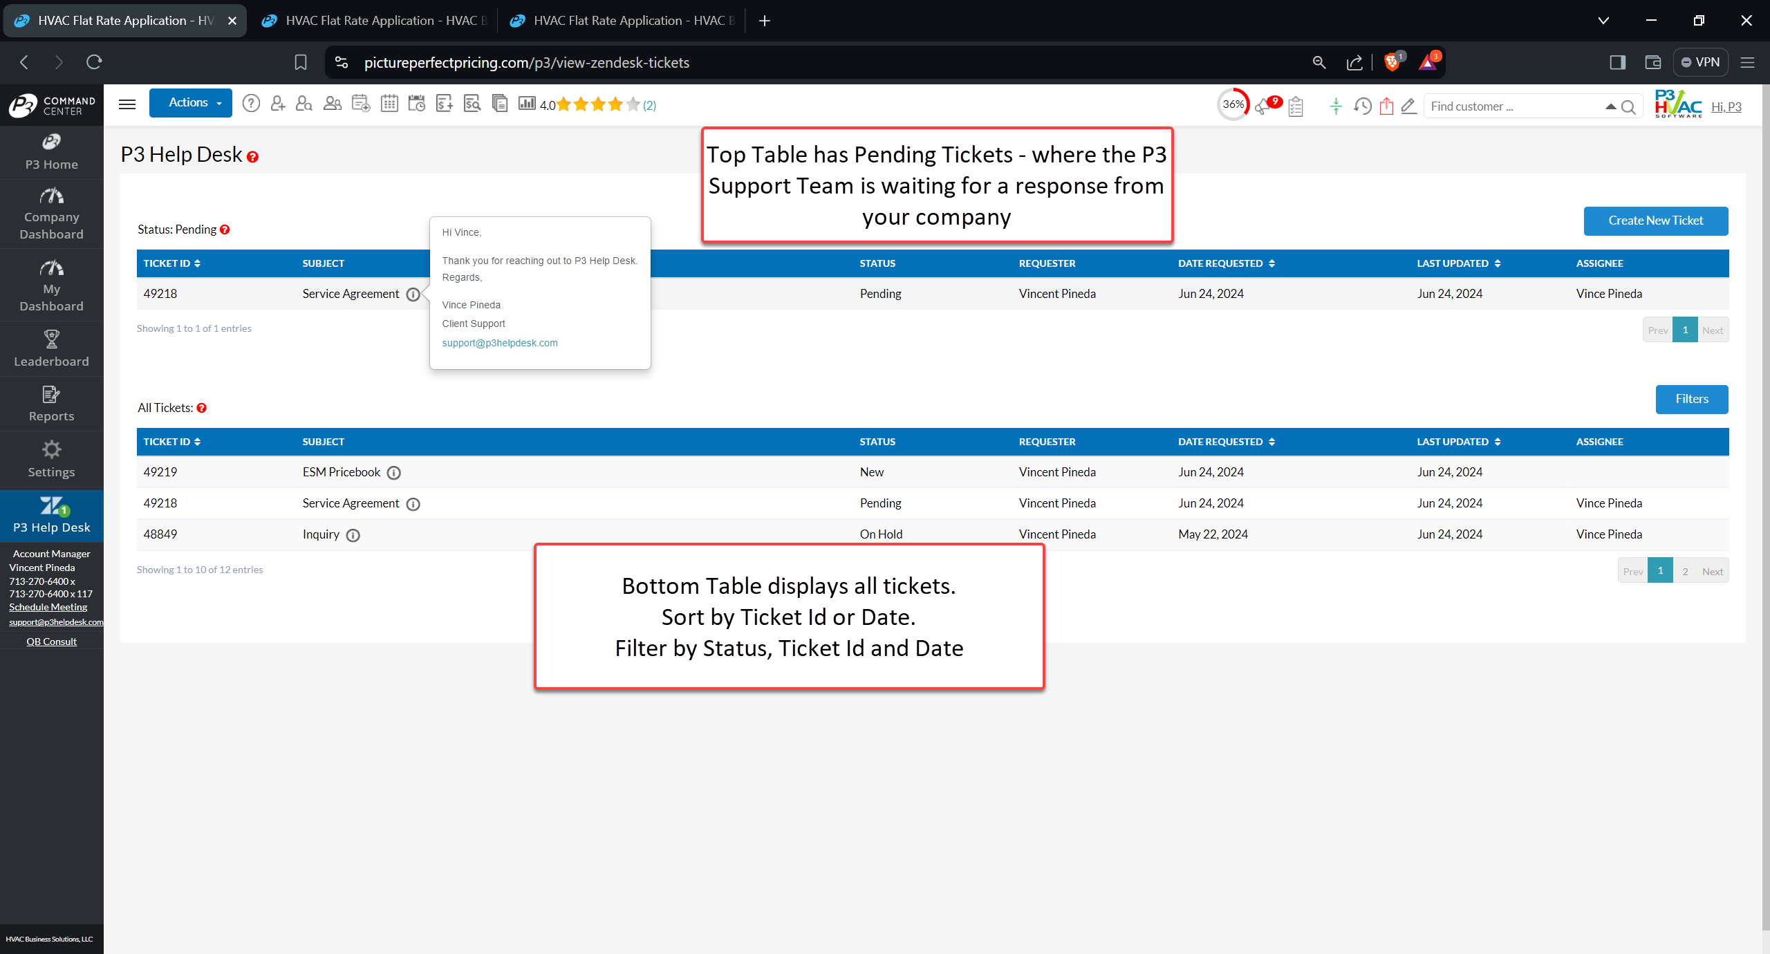Click info icon beside Inquiry ticket
The width and height of the screenshot is (1770, 954).
(353, 535)
